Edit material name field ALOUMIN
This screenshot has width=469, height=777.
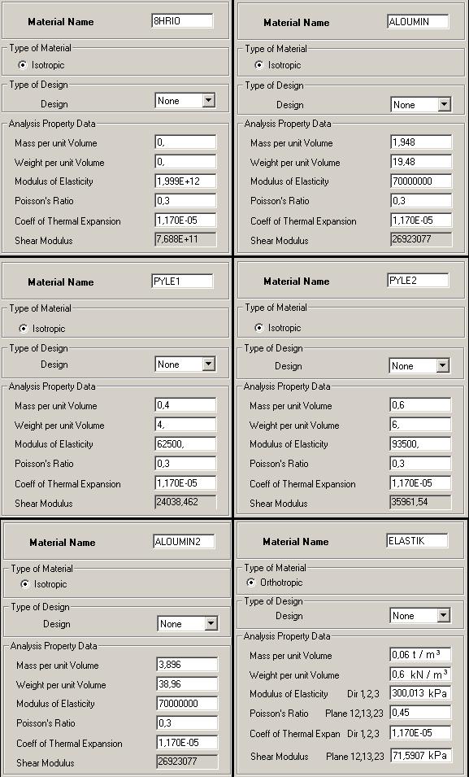tap(418, 22)
